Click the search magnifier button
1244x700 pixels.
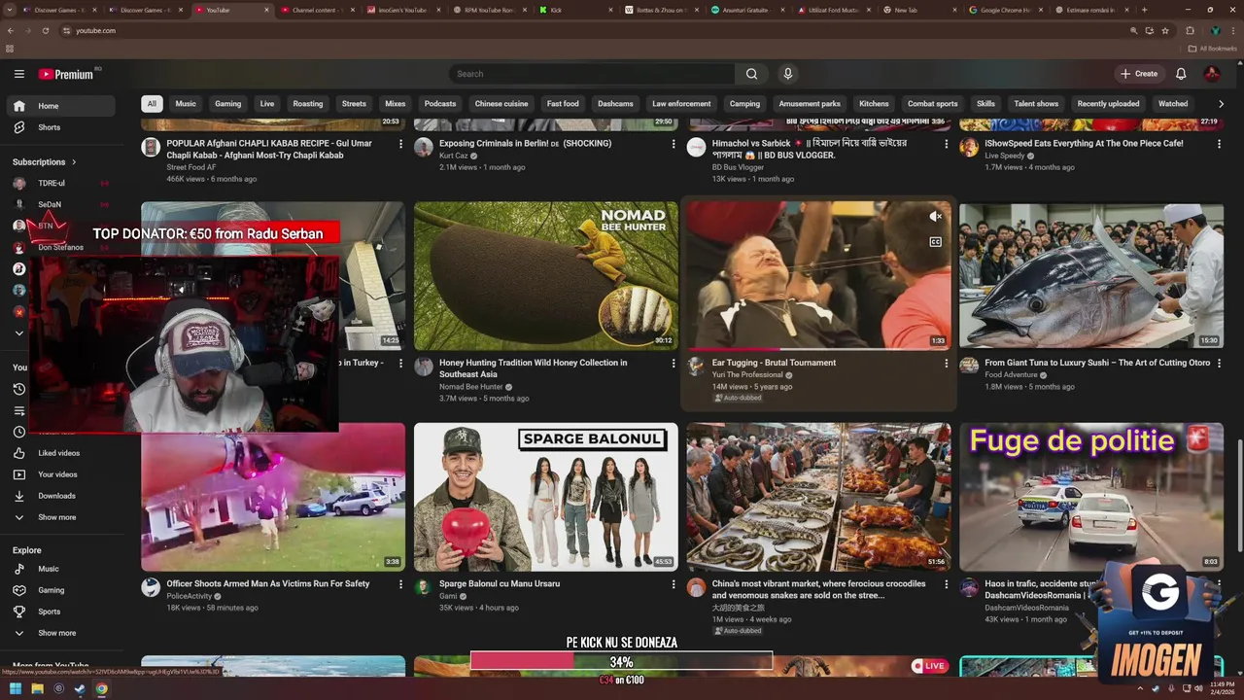[x=751, y=74]
